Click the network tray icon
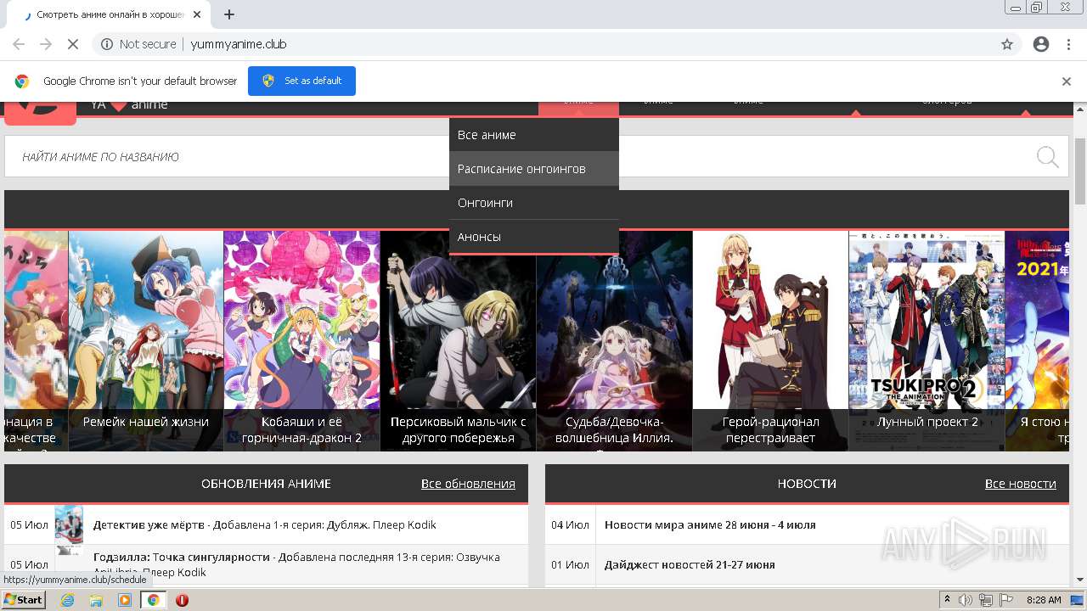1087x611 pixels. (x=986, y=600)
